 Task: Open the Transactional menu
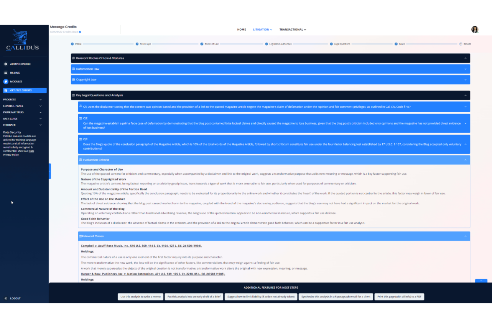(292, 29)
